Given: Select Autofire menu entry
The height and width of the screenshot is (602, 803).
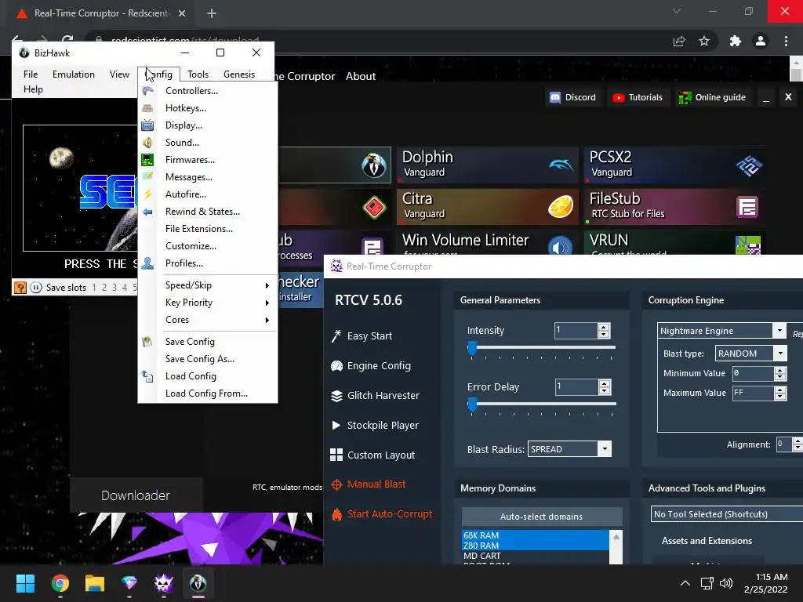Looking at the screenshot, I should [208, 194].
